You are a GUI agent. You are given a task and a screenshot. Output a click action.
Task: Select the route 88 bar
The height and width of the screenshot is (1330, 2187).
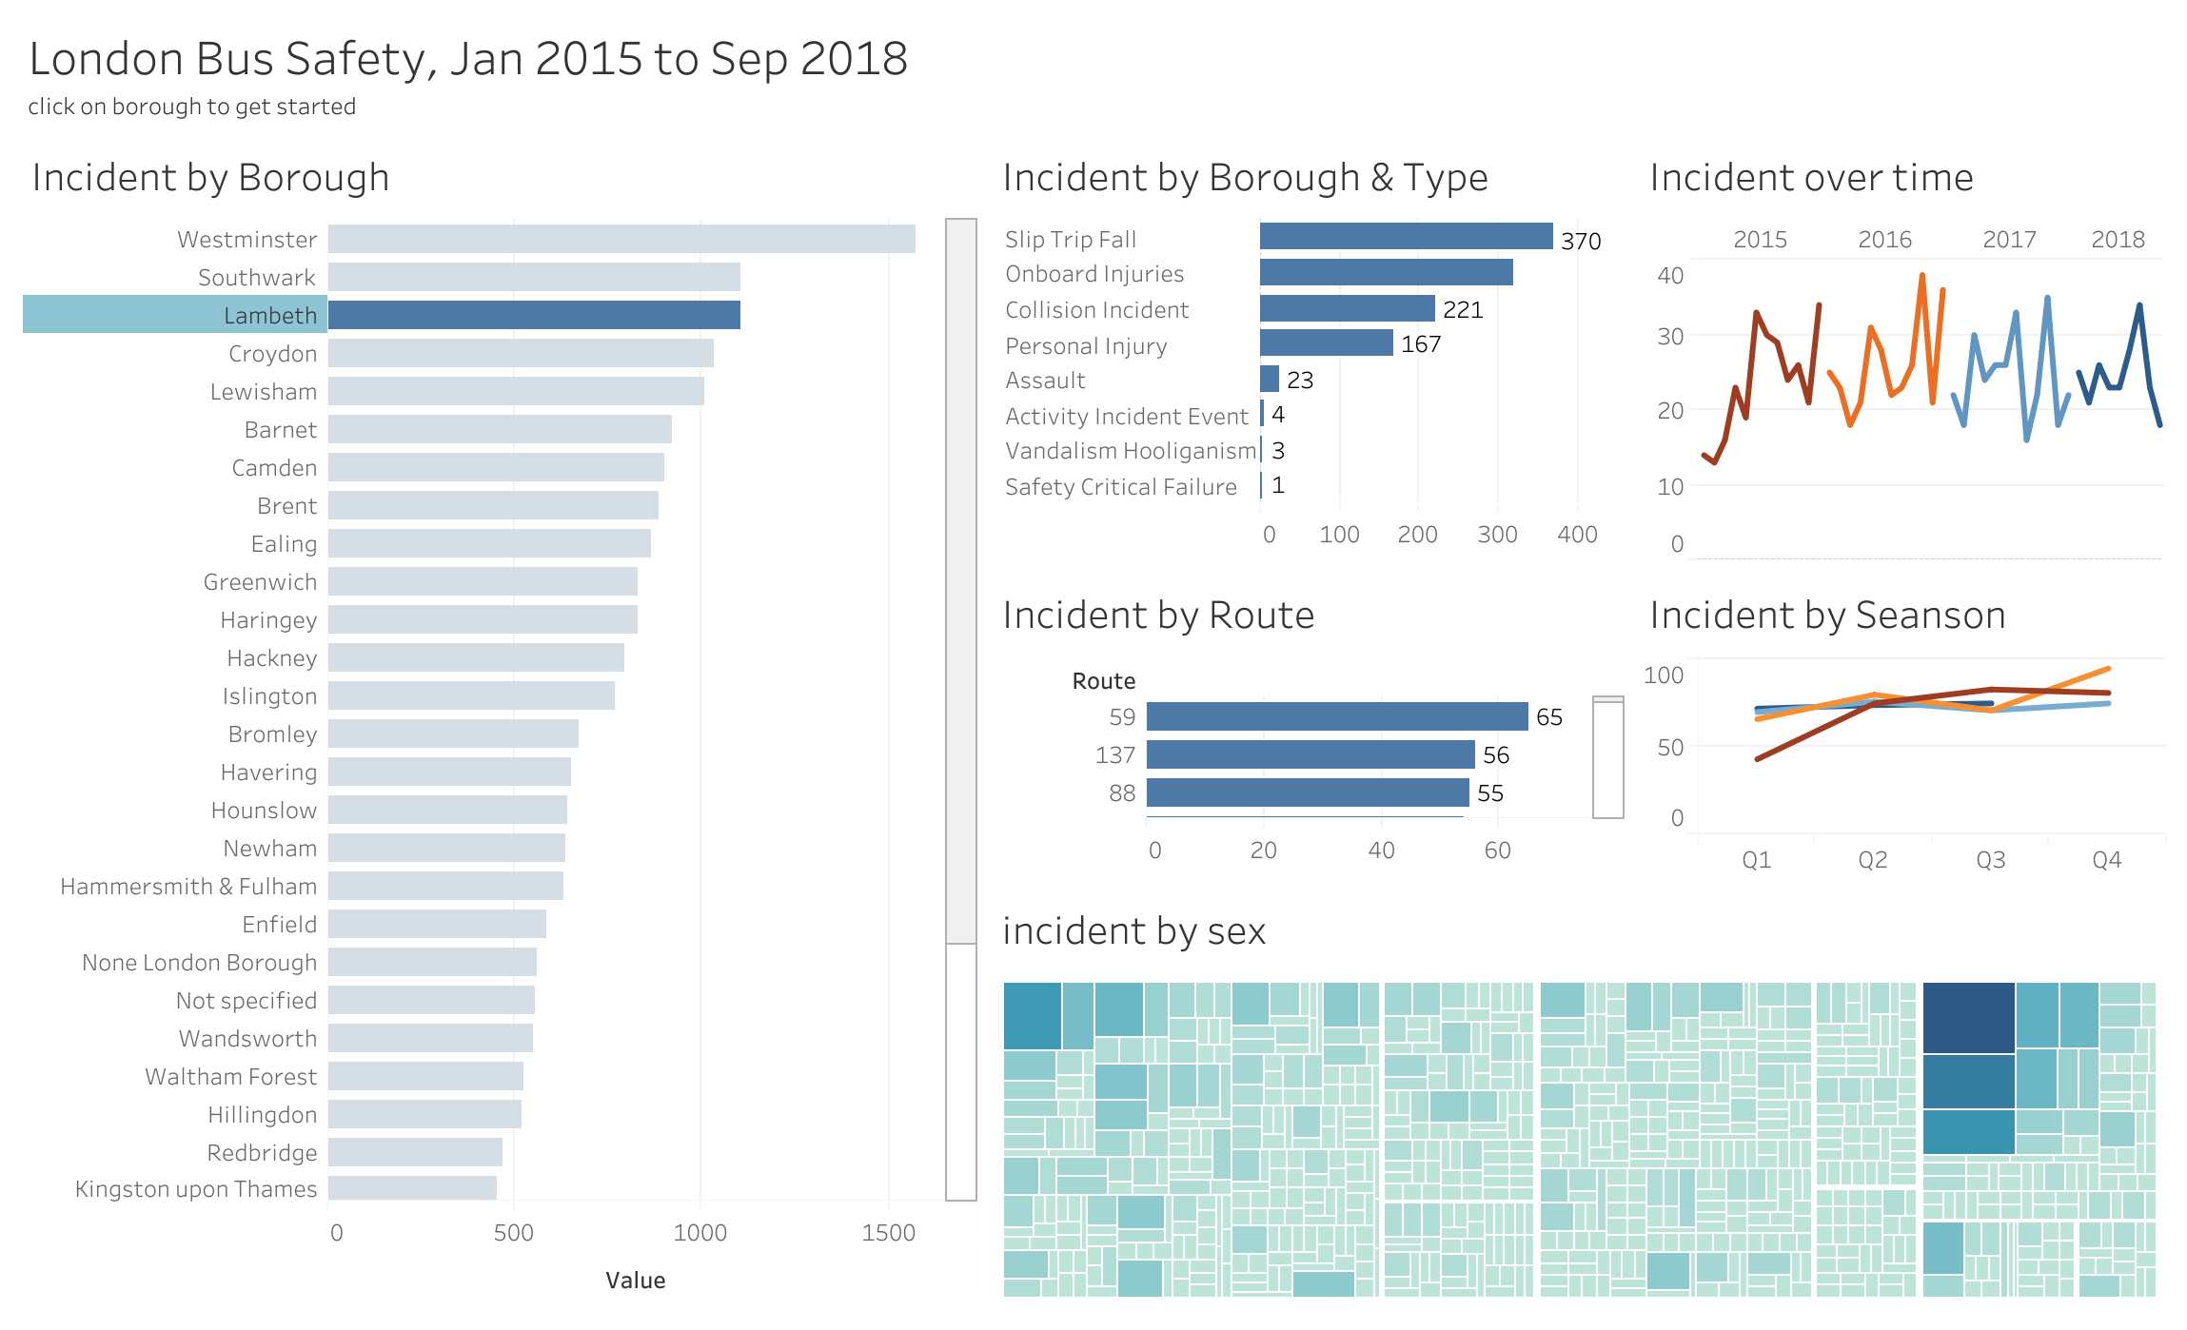(x=1308, y=792)
